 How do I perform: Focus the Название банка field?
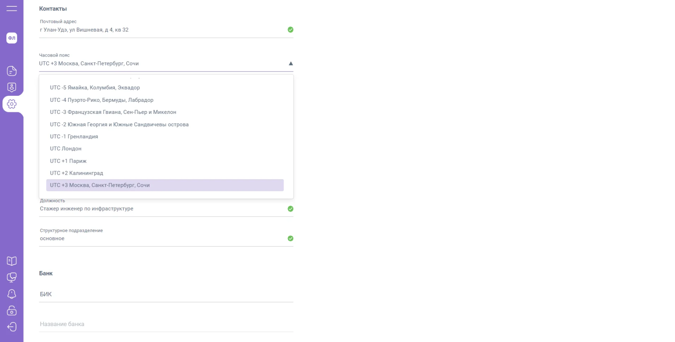[x=166, y=324]
